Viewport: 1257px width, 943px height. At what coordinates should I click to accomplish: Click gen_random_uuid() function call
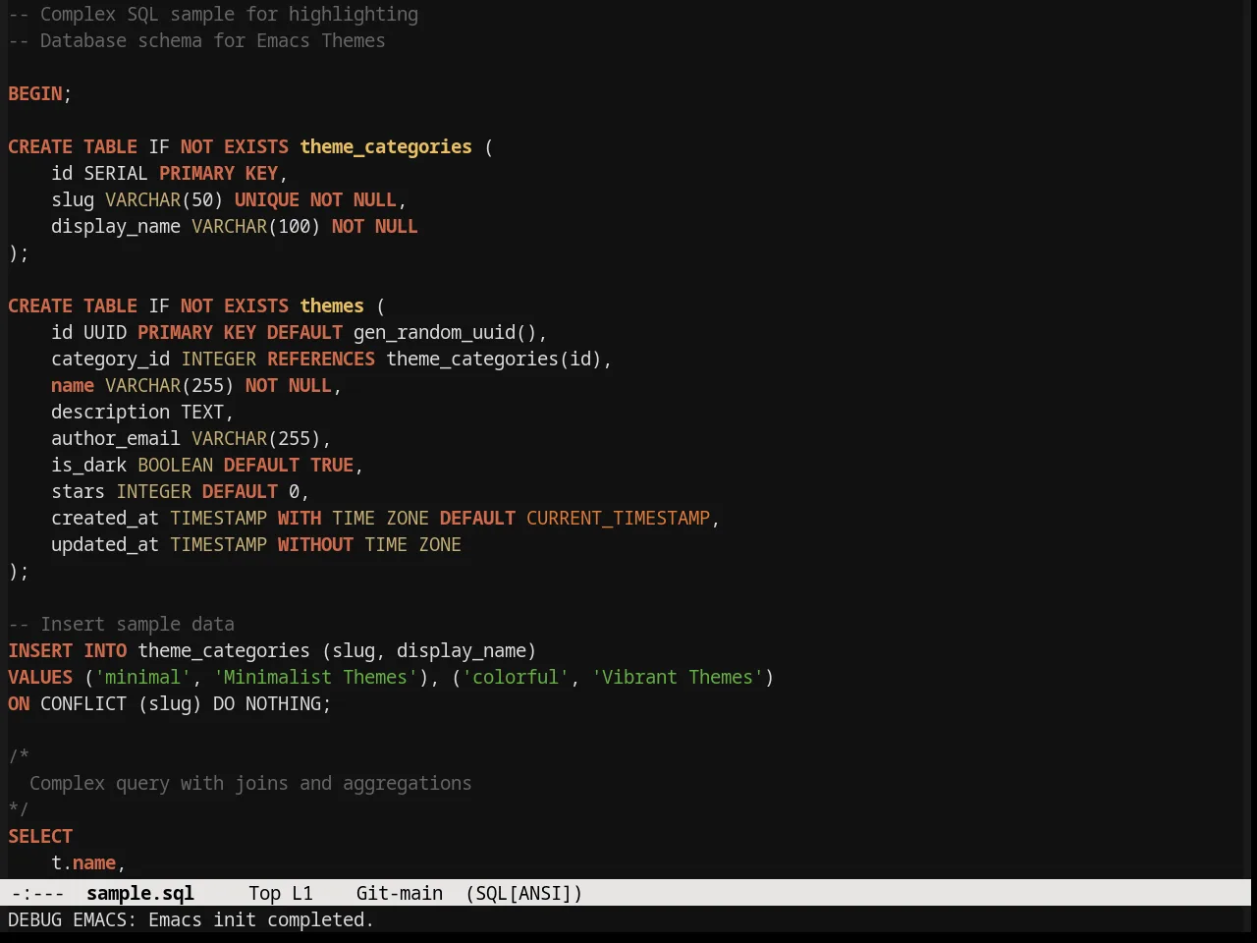click(x=445, y=332)
